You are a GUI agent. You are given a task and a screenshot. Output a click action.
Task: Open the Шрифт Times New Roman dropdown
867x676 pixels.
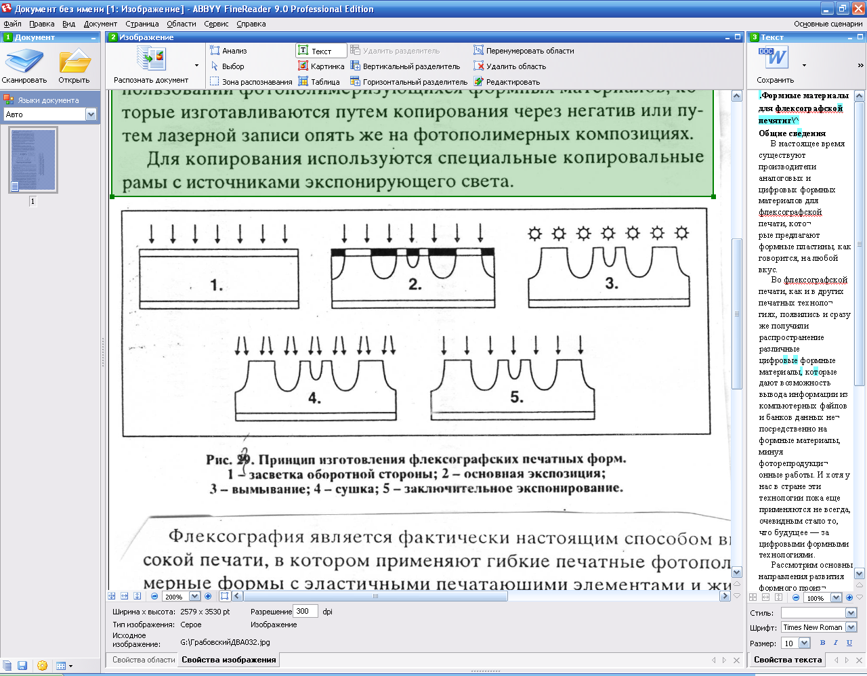[851, 627]
